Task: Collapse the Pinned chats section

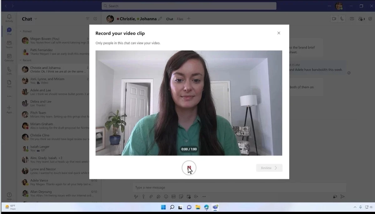Action: pos(21,31)
